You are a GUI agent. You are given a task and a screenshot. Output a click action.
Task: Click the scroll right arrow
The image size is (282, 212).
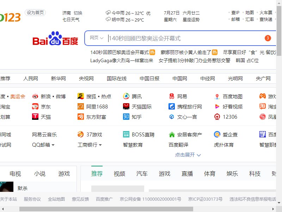(273, 209)
